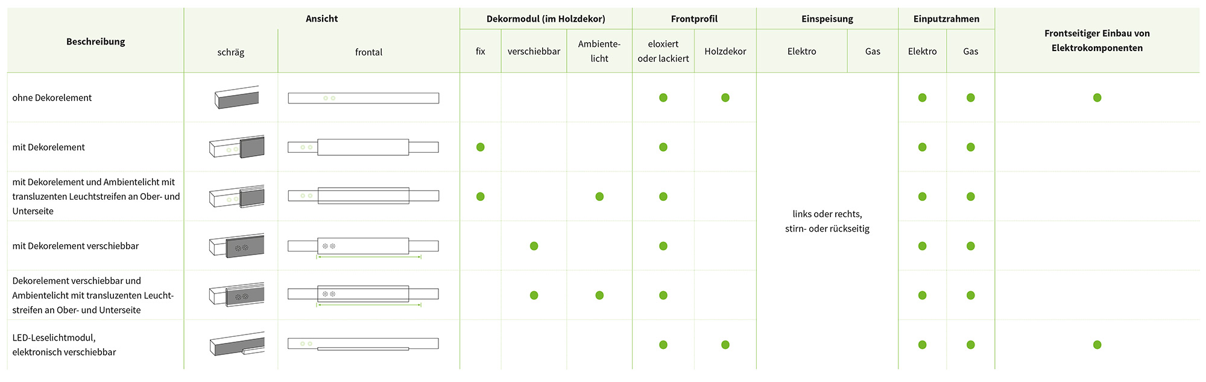Click the 'Einspeisung' header
The width and height of the screenshot is (1206, 382).
(827, 19)
